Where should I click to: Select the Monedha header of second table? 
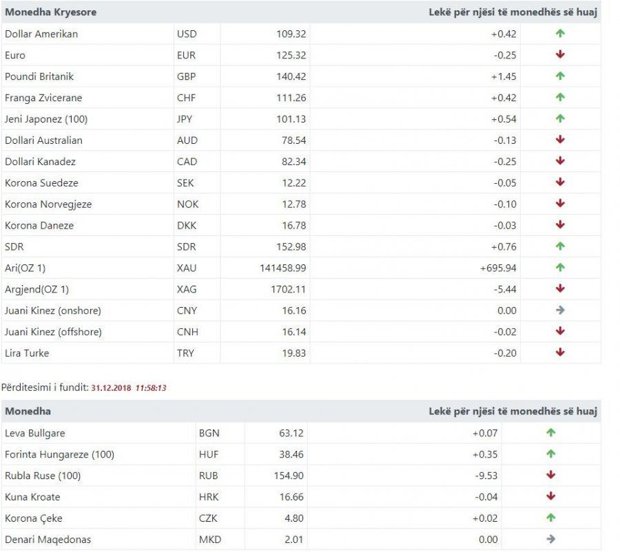pyautogui.click(x=28, y=412)
